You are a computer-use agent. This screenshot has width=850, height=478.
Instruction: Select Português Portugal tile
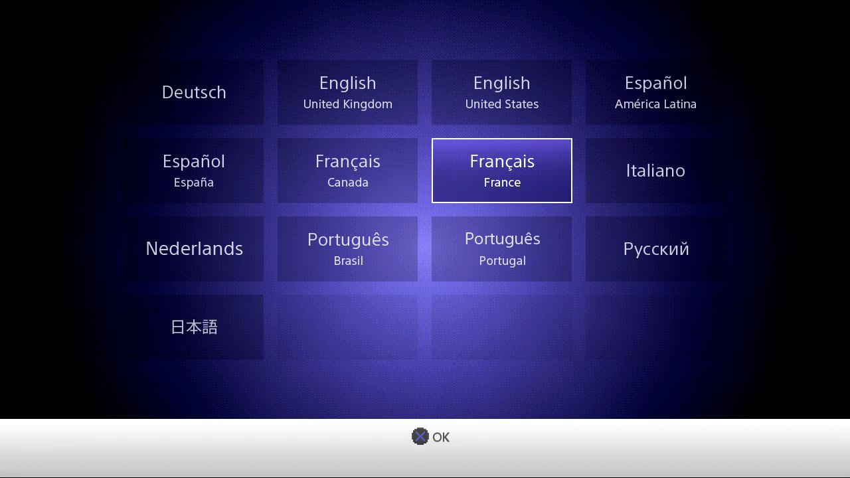click(x=501, y=249)
